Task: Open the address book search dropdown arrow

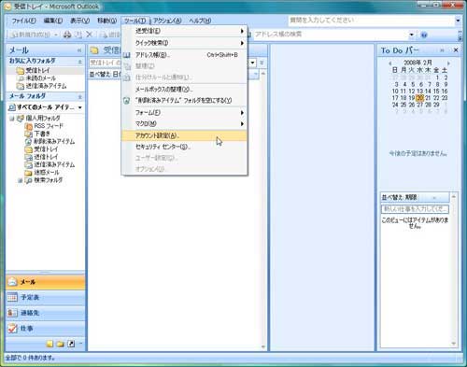Action: (412, 35)
